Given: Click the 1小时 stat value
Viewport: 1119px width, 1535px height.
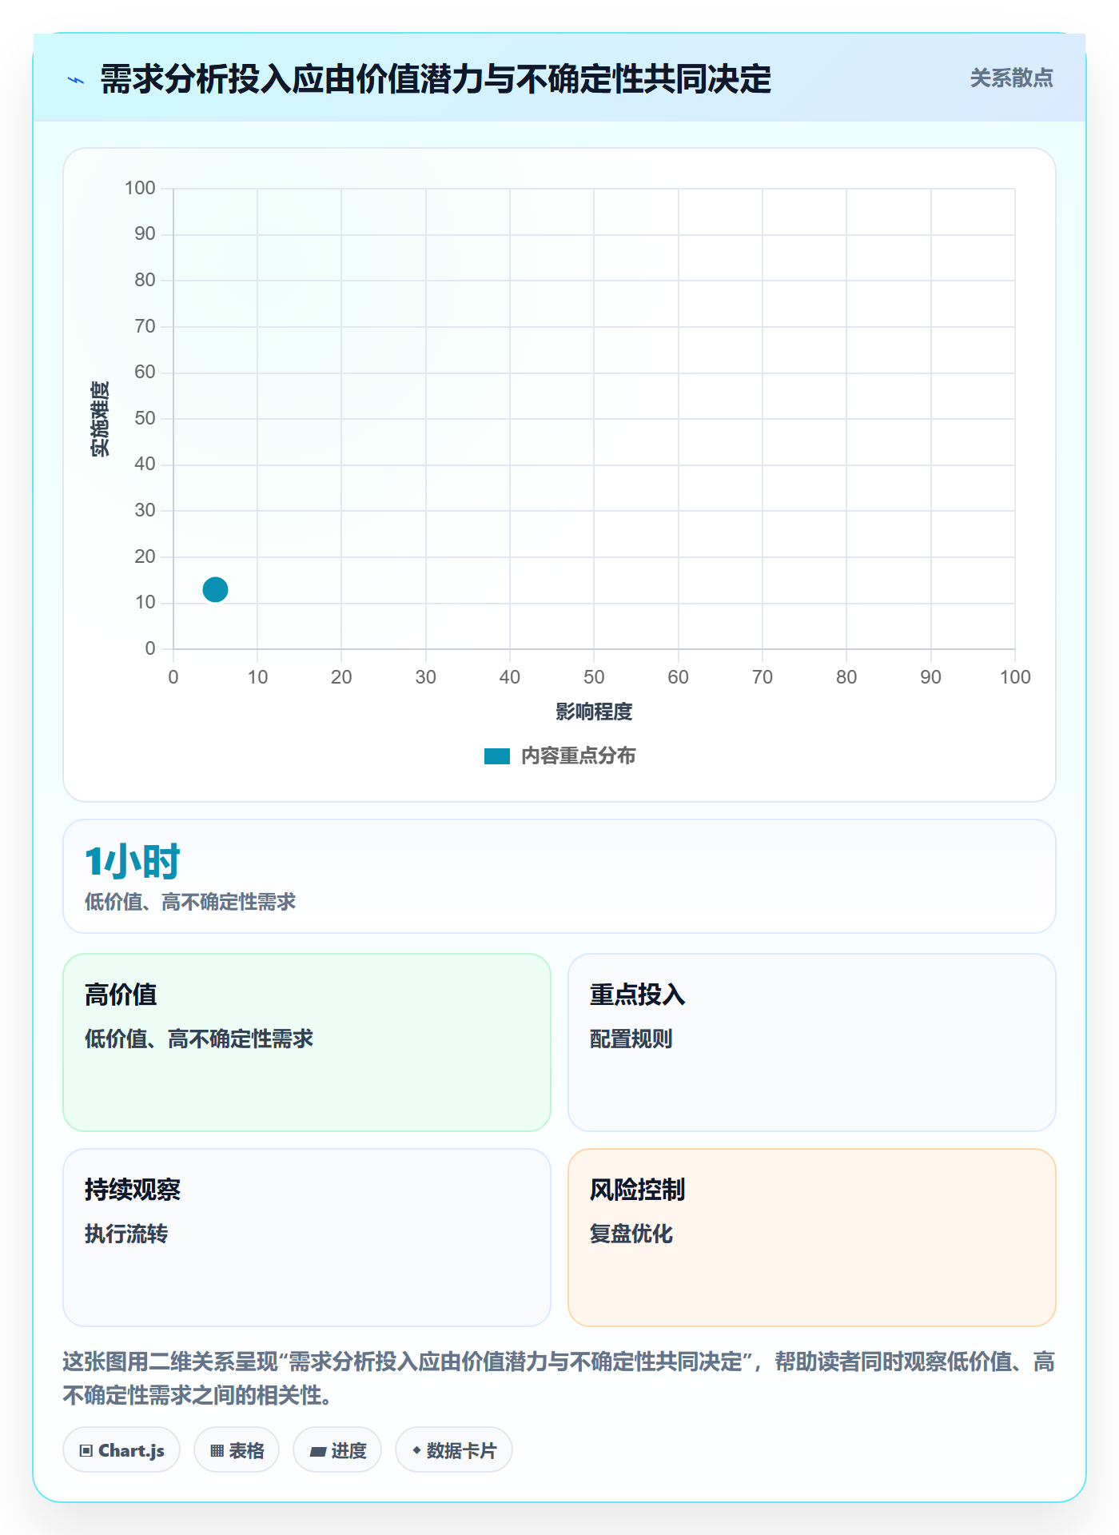Looking at the screenshot, I should coord(133,862).
